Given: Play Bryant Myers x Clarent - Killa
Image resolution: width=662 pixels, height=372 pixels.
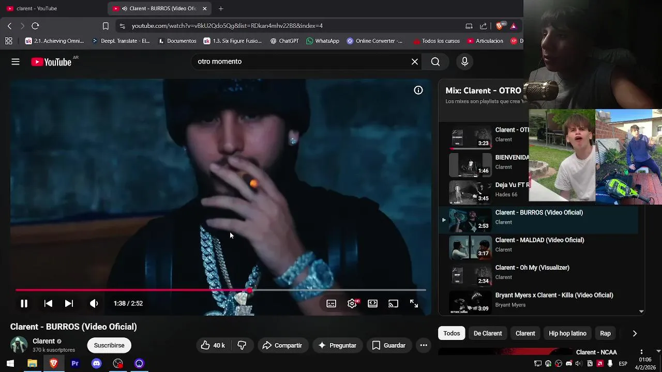Looking at the screenshot, I should pyautogui.click(x=554, y=296).
